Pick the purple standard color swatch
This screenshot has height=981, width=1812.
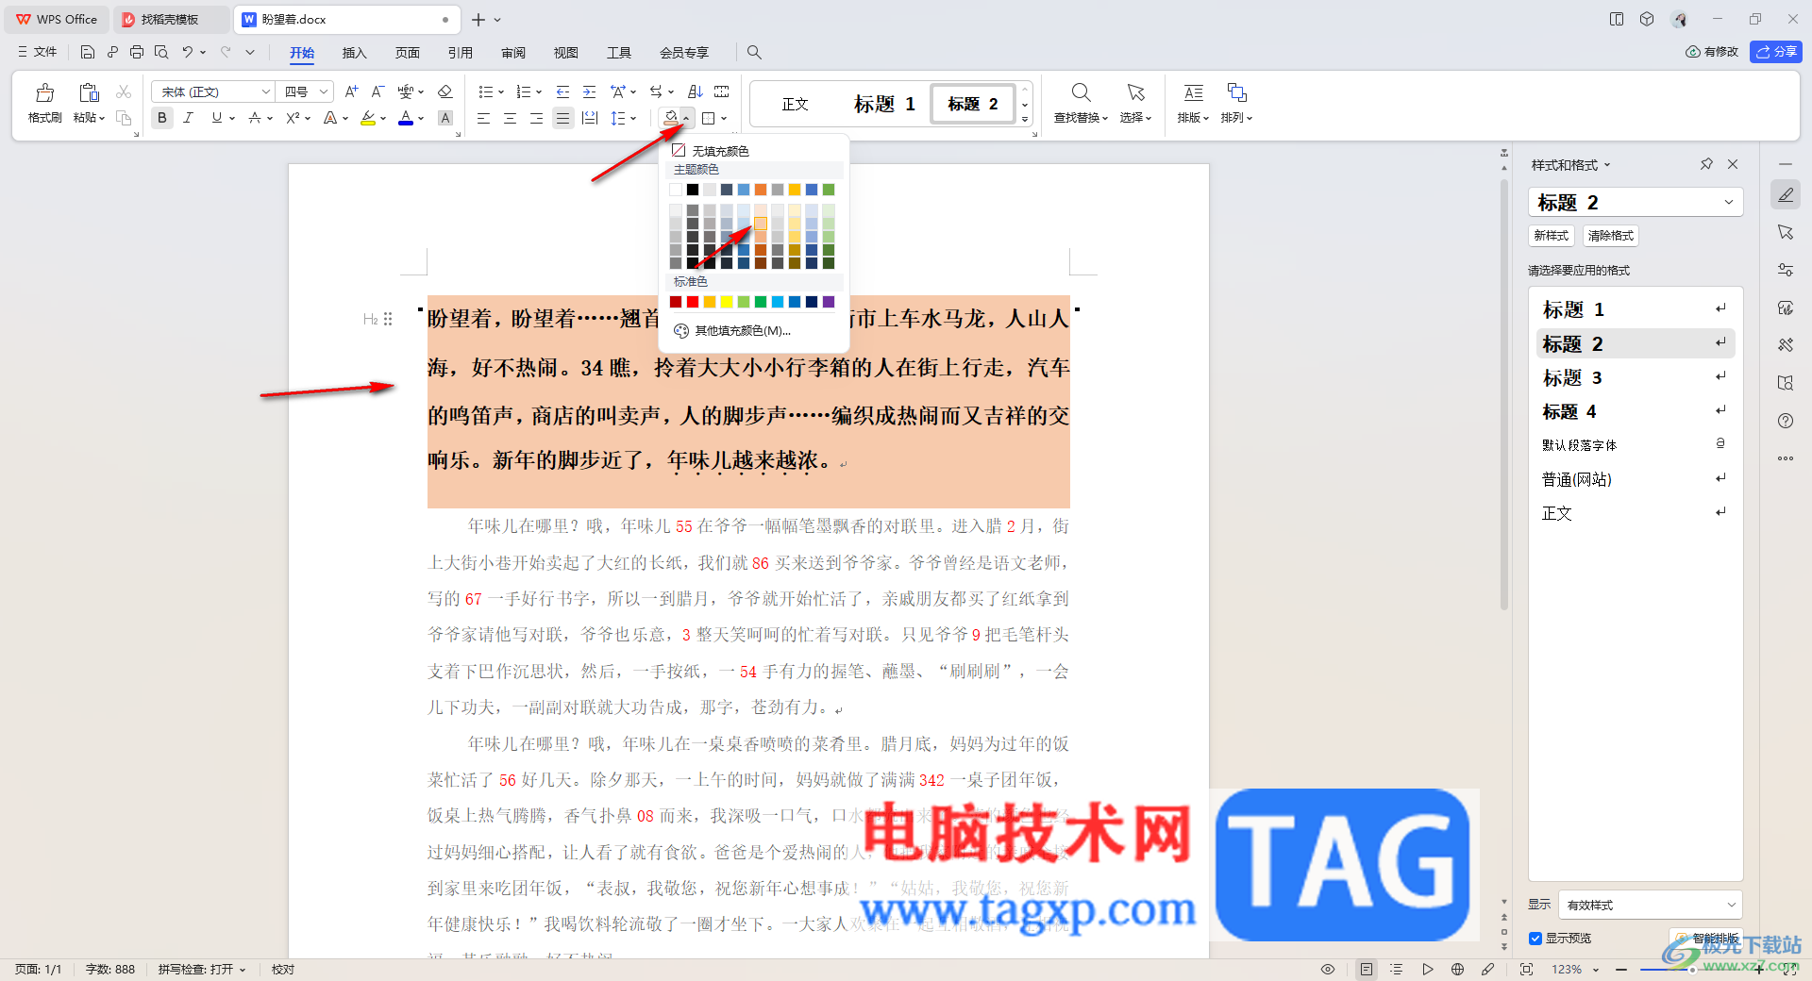[829, 302]
